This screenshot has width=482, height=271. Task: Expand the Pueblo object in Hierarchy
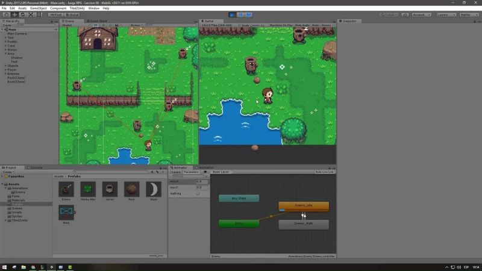5,42
